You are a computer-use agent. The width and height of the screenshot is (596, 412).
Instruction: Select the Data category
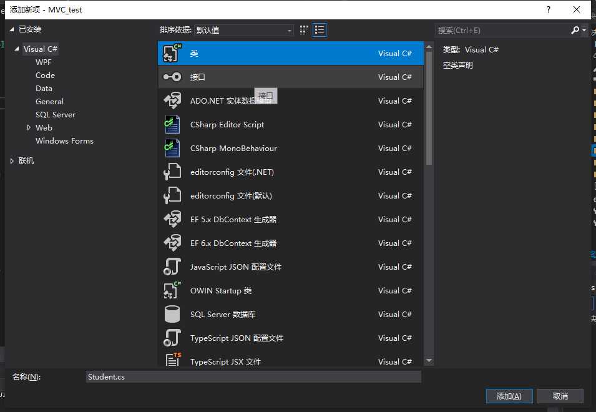44,89
